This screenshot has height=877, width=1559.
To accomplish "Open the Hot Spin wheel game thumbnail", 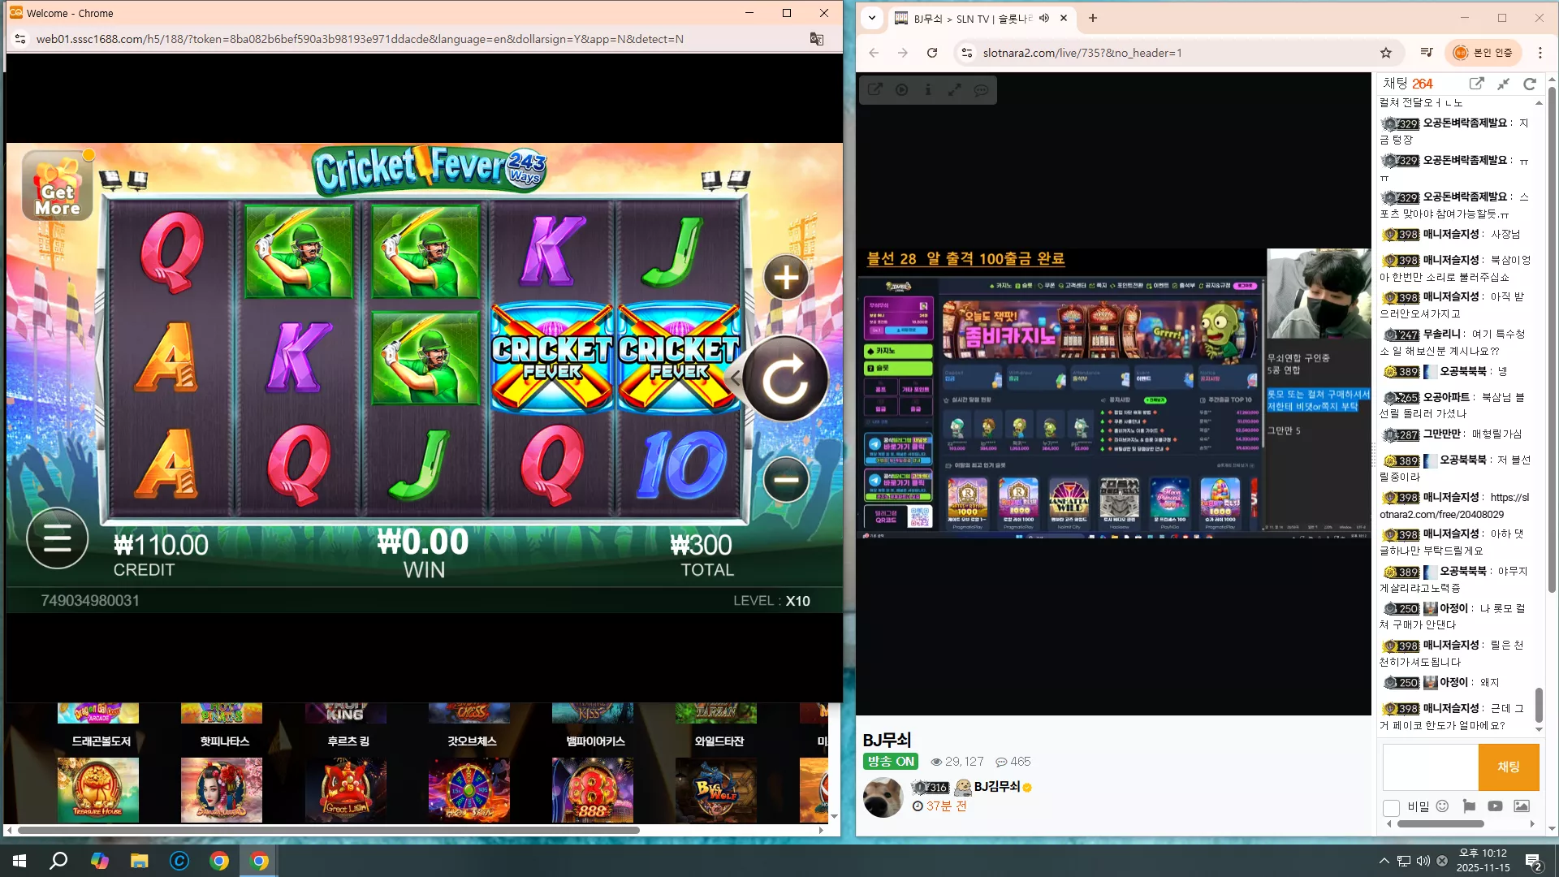I will point(469,789).
